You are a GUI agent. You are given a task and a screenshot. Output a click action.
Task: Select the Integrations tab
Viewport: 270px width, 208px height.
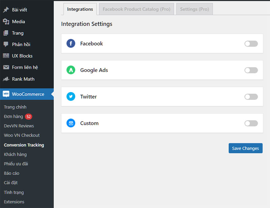tap(80, 9)
